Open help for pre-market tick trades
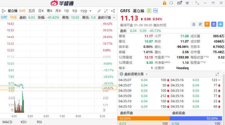The width and height of the screenshot is (225, 125). [121, 74]
